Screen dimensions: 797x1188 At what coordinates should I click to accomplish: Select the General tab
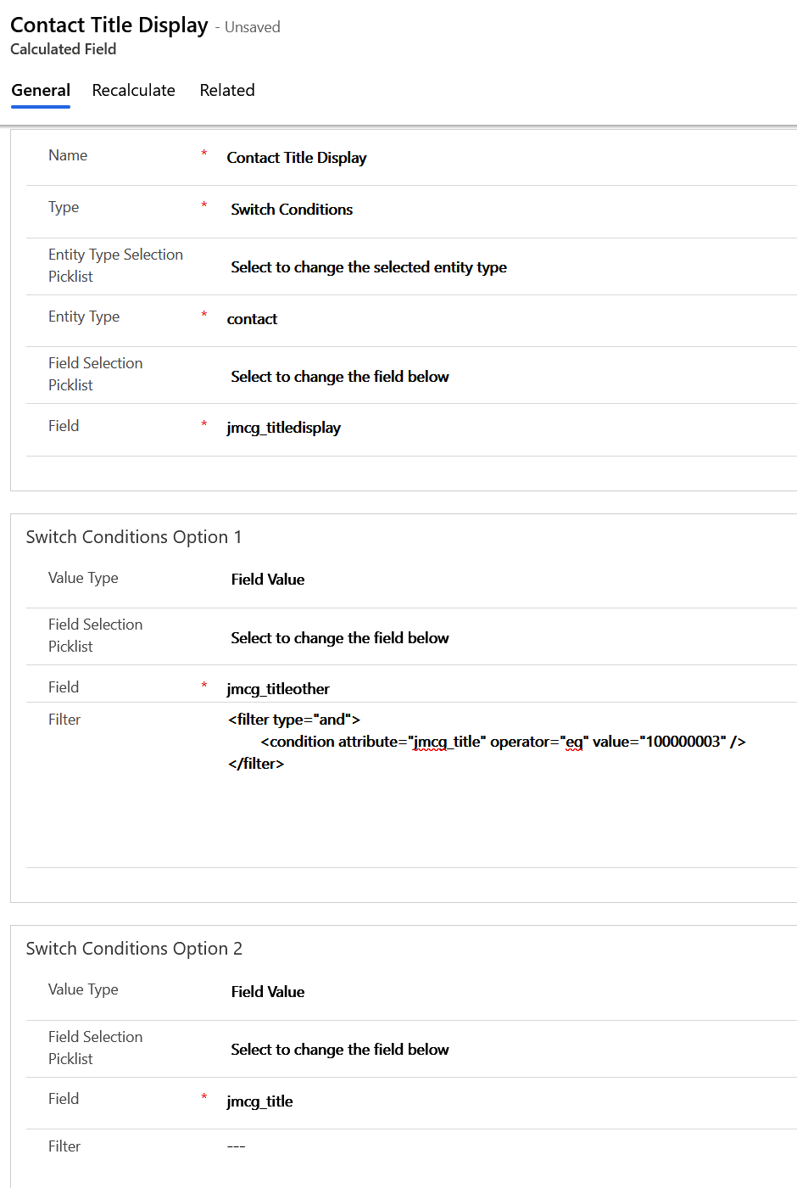point(41,90)
